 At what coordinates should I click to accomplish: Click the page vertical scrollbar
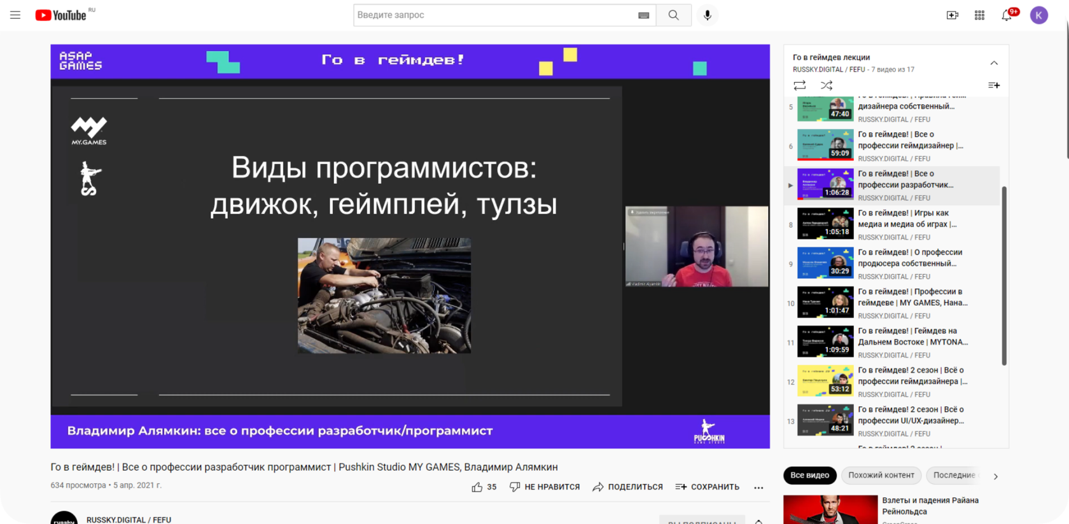coord(1067,89)
